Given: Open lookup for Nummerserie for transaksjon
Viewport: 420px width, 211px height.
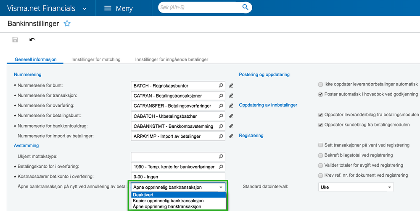Looking at the screenshot, I should (221, 95).
